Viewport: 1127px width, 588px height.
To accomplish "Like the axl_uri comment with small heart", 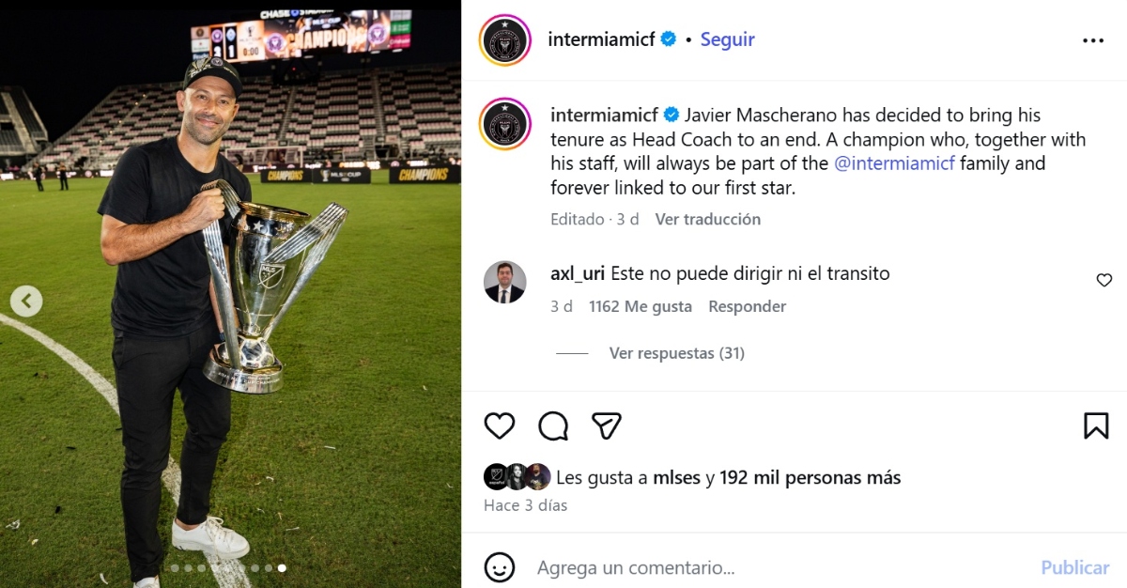I will 1104,280.
